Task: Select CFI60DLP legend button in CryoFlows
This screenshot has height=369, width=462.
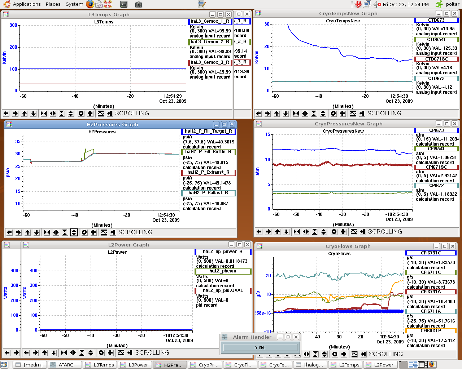Action: click(x=431, y=331)
